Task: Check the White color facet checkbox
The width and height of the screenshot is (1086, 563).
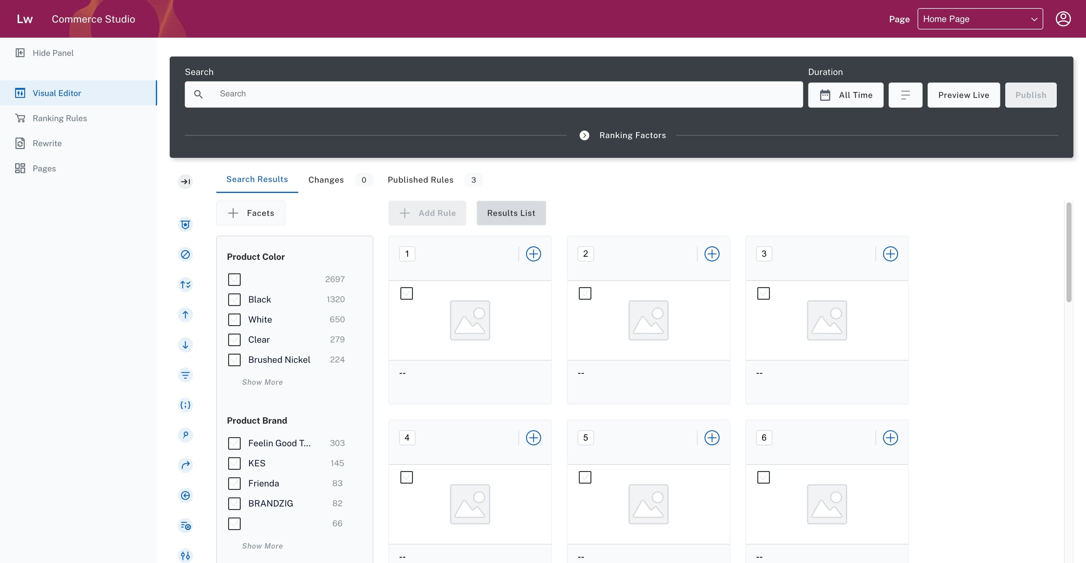Action: (234, 319)
